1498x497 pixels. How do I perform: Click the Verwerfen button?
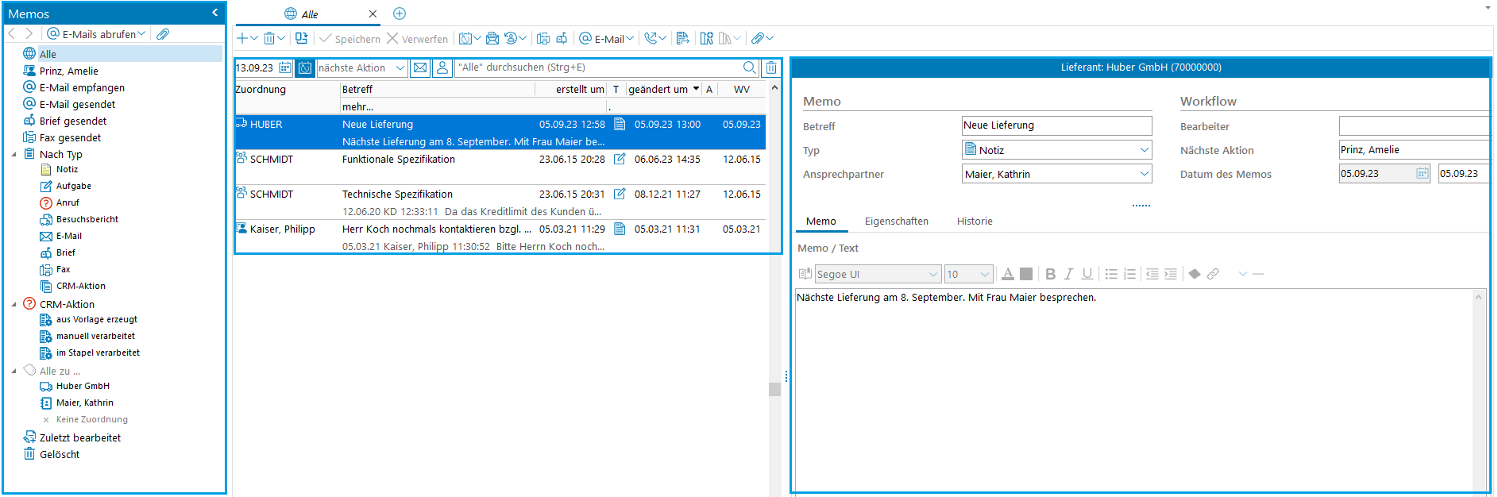click(417, 39)
